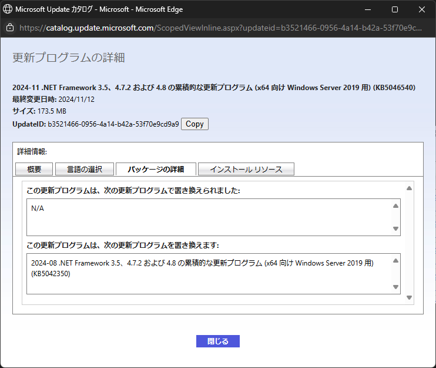Click the N/A text entry
Image resolution: width=436 pixels, height=368 pixels.
38,208
